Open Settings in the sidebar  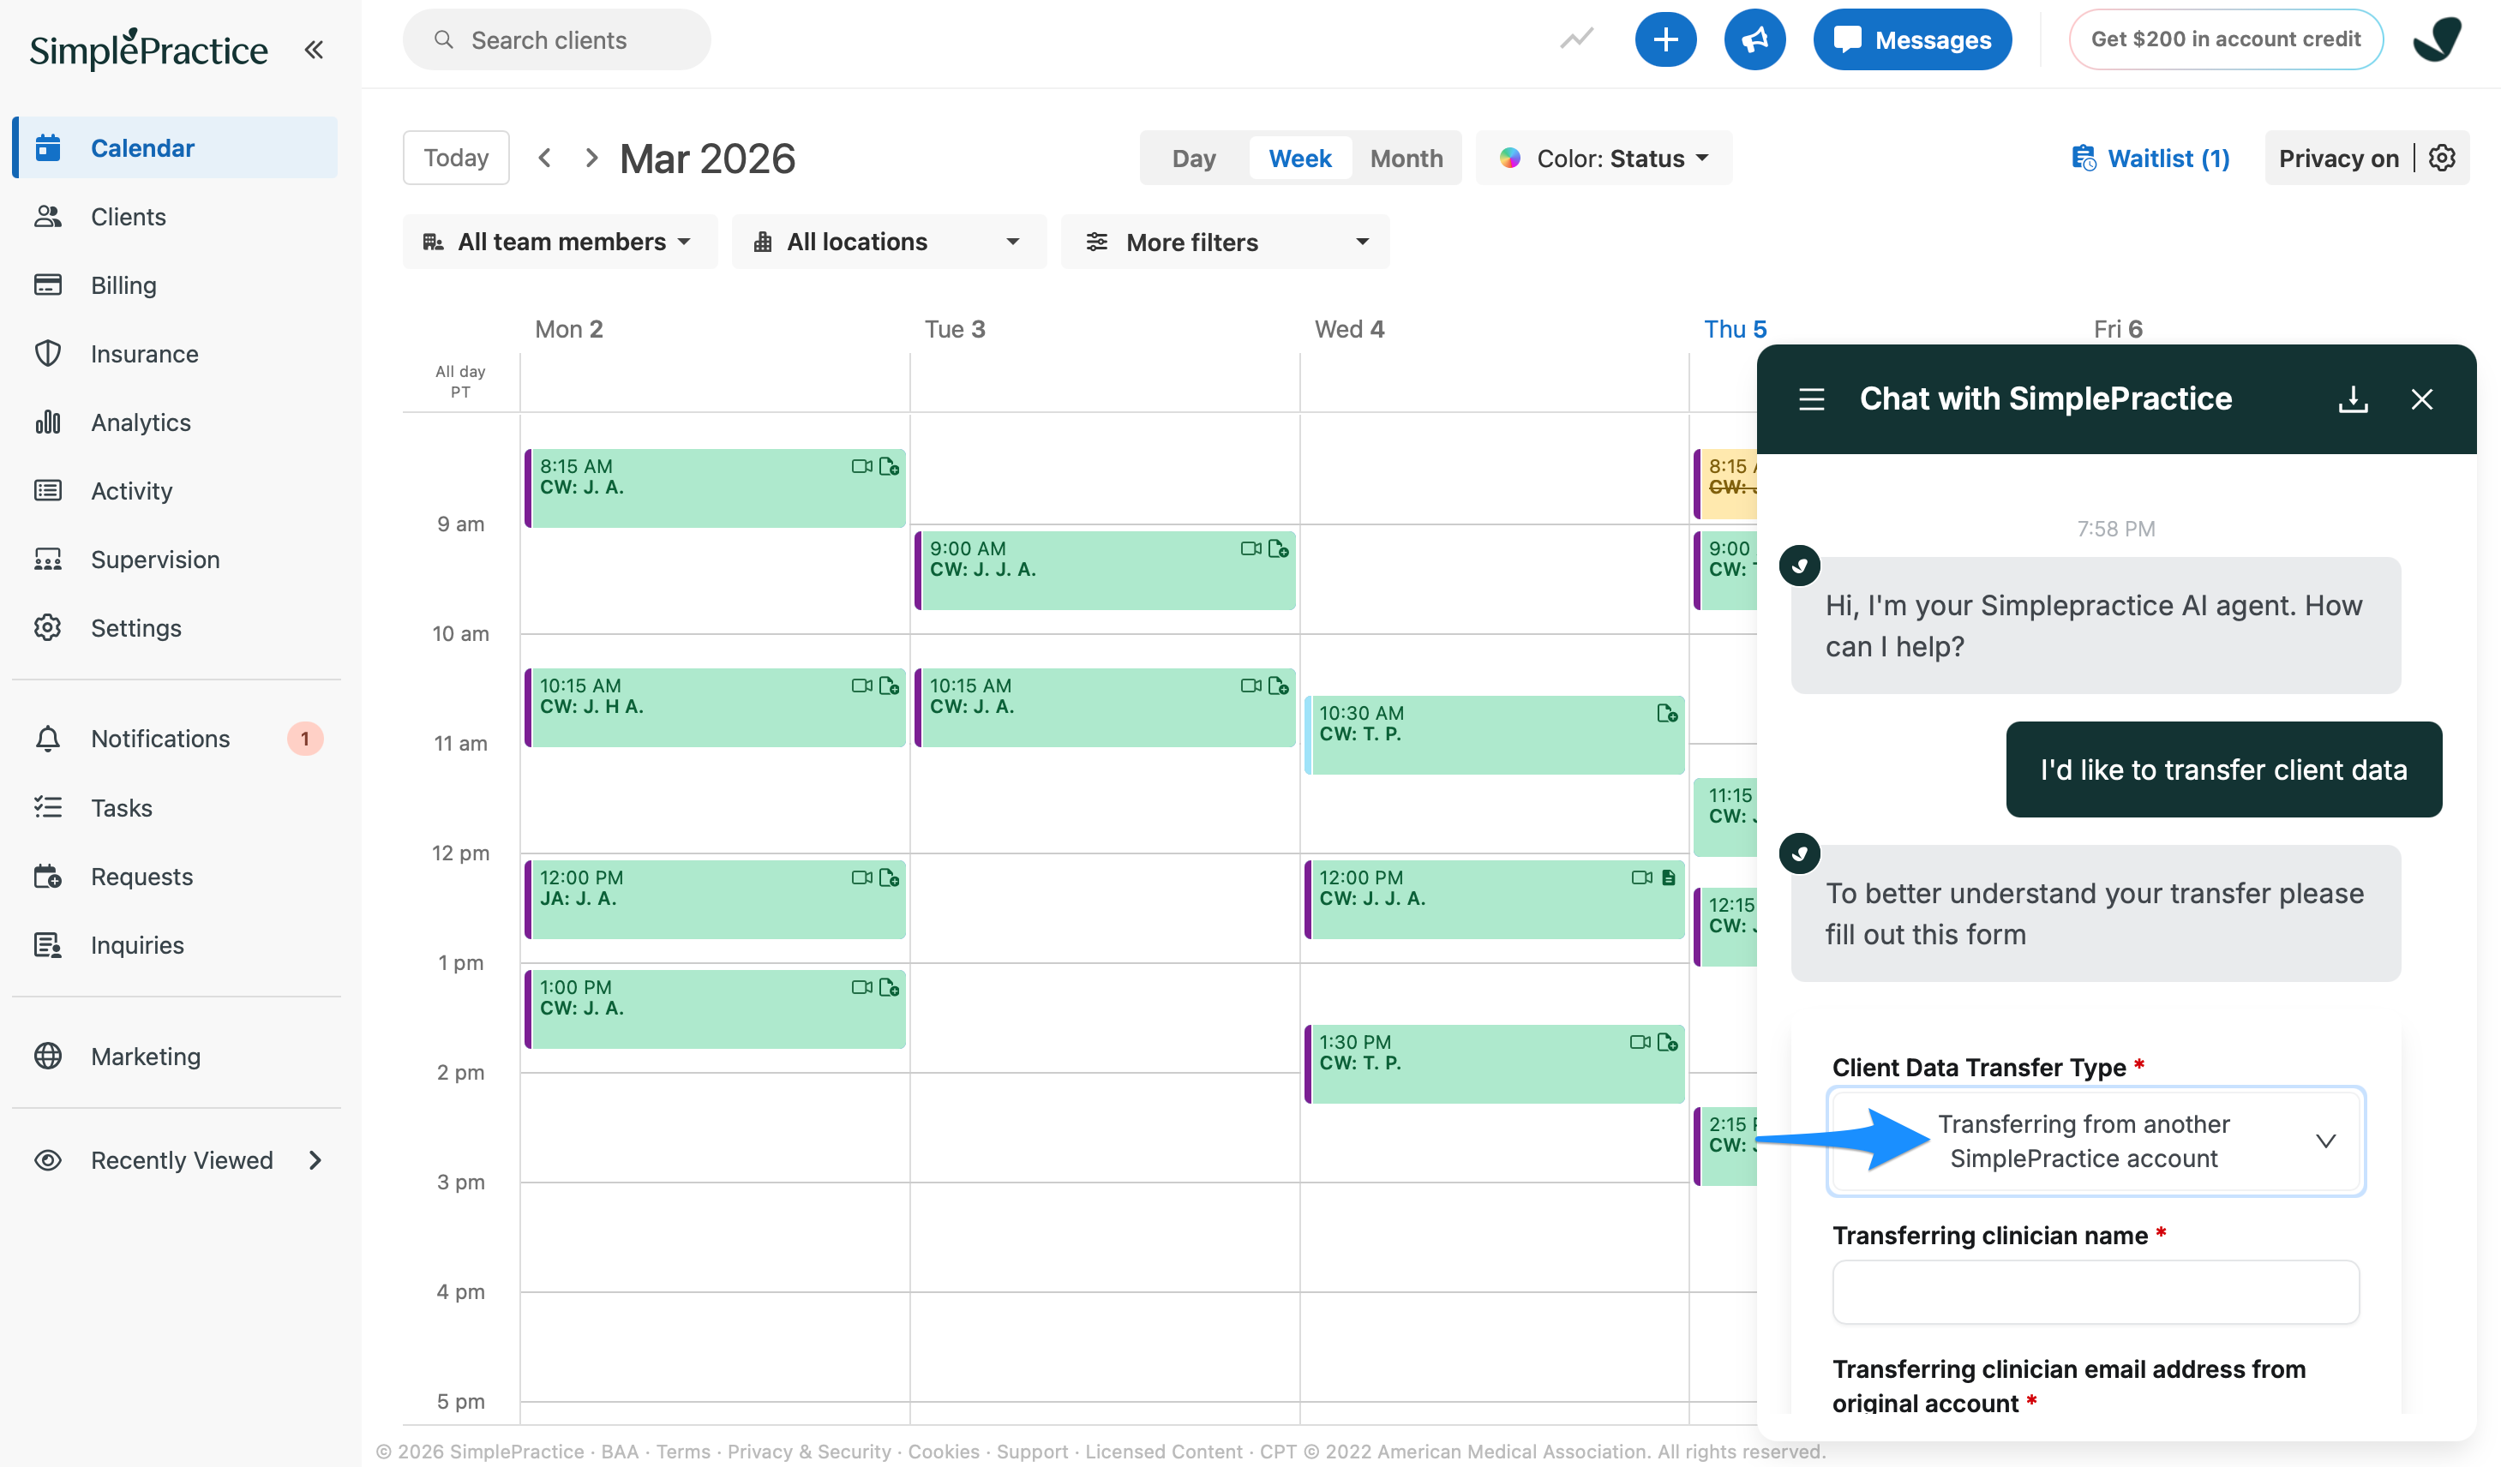click(x=177, y=627)
